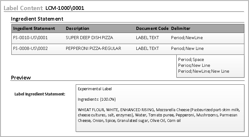Viewport: 249px width, 137px height.
Task: Choose the Period;Space delimiter option
Action: [191, 59]
